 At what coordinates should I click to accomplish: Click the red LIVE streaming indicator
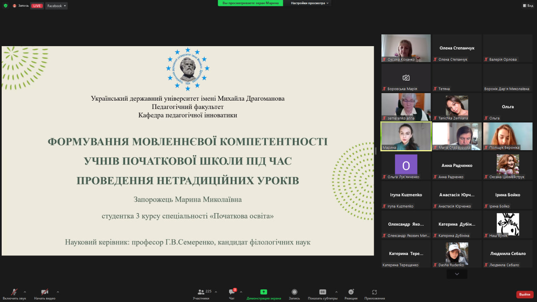(37, 5)
